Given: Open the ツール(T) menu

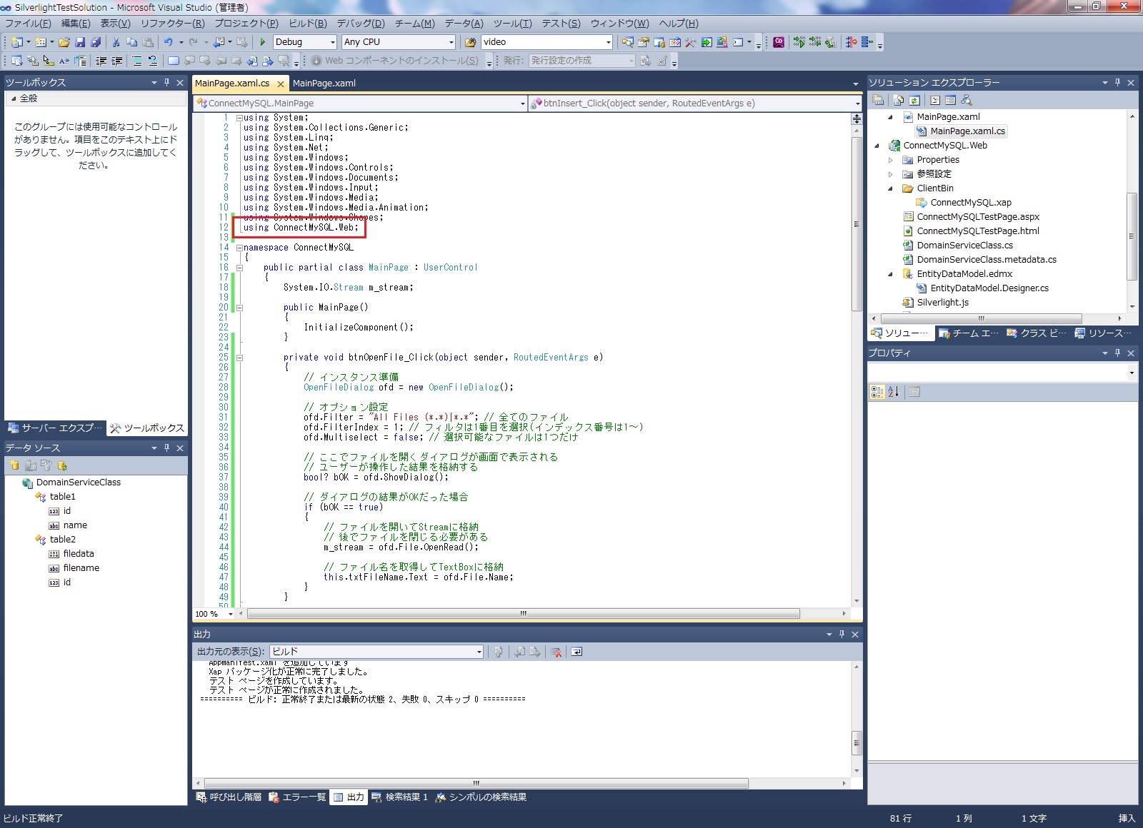Looking at the screenshot, I should pos(513,24).
